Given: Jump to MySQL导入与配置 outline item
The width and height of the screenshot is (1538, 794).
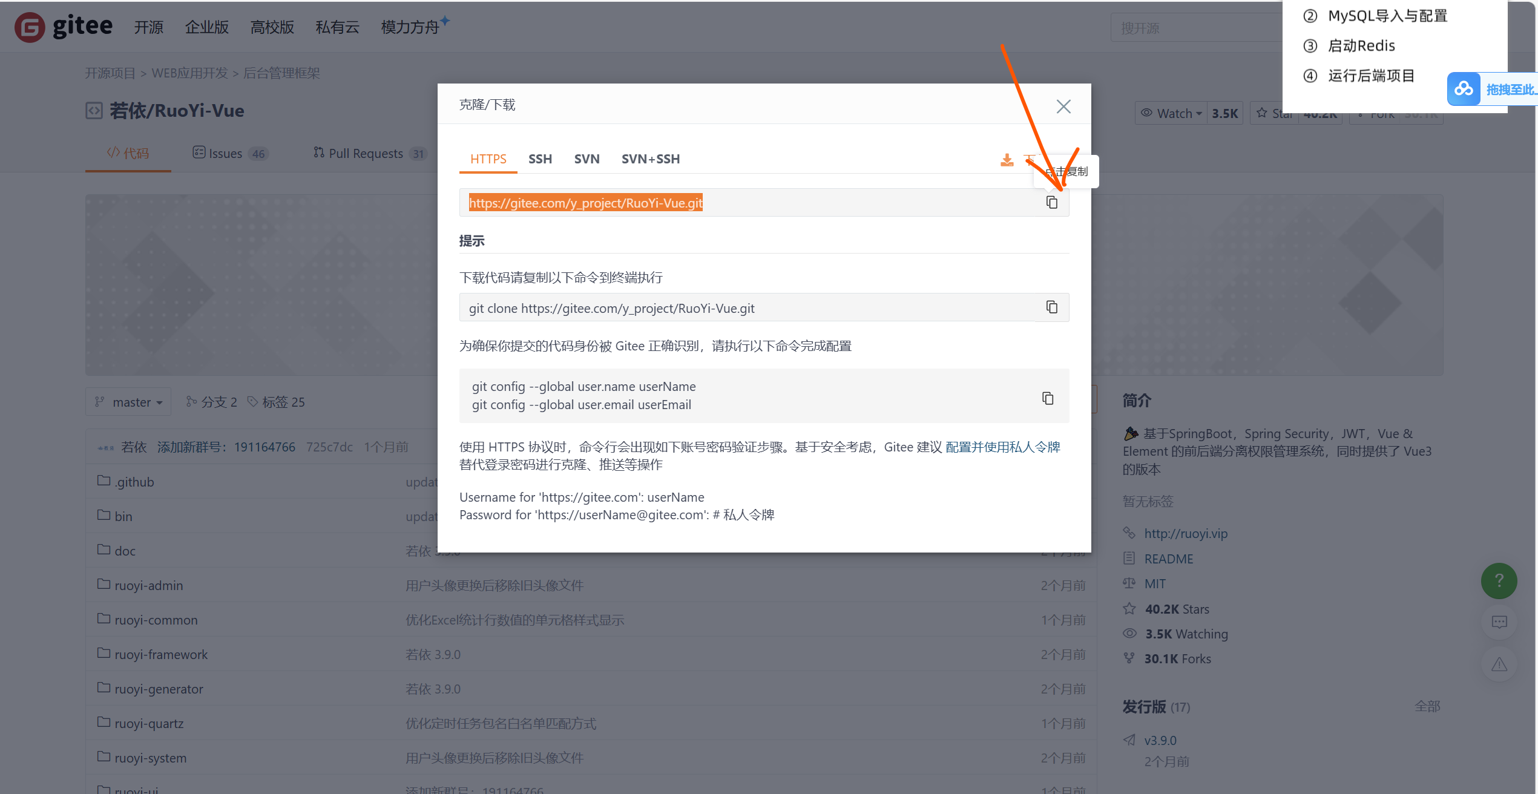Looking at the screenshot, I should [x=1387, y=16].
